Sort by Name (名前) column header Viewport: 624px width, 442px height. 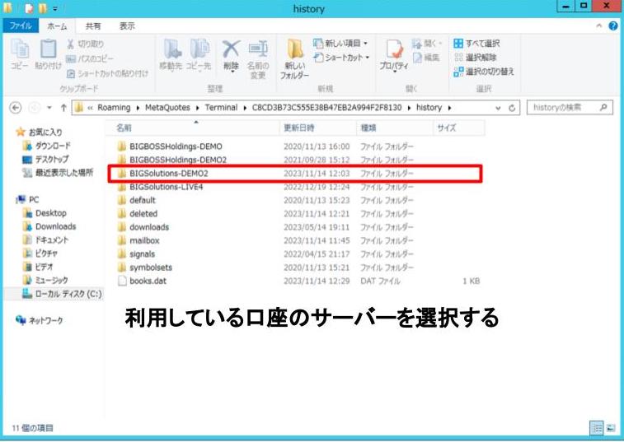click(194, 128)
